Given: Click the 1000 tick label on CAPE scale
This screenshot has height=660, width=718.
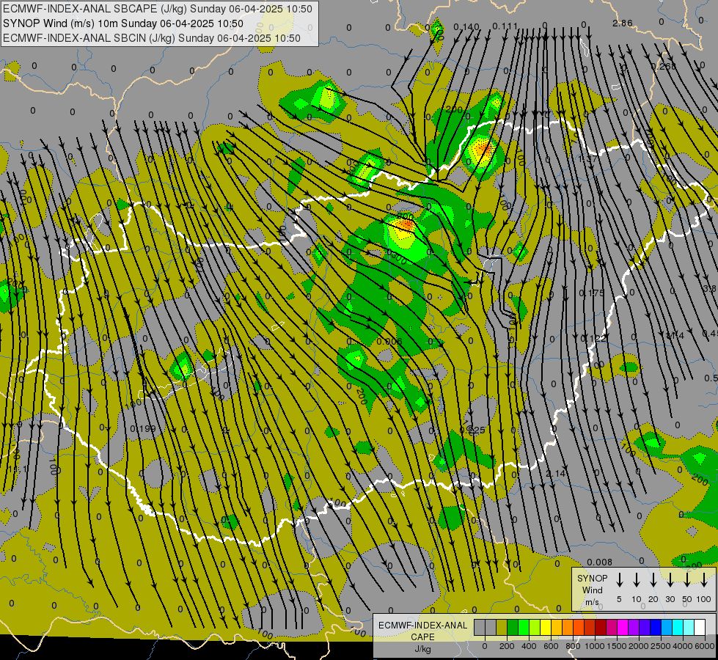Looking at the screenshot, I should (x=594, y=646).
